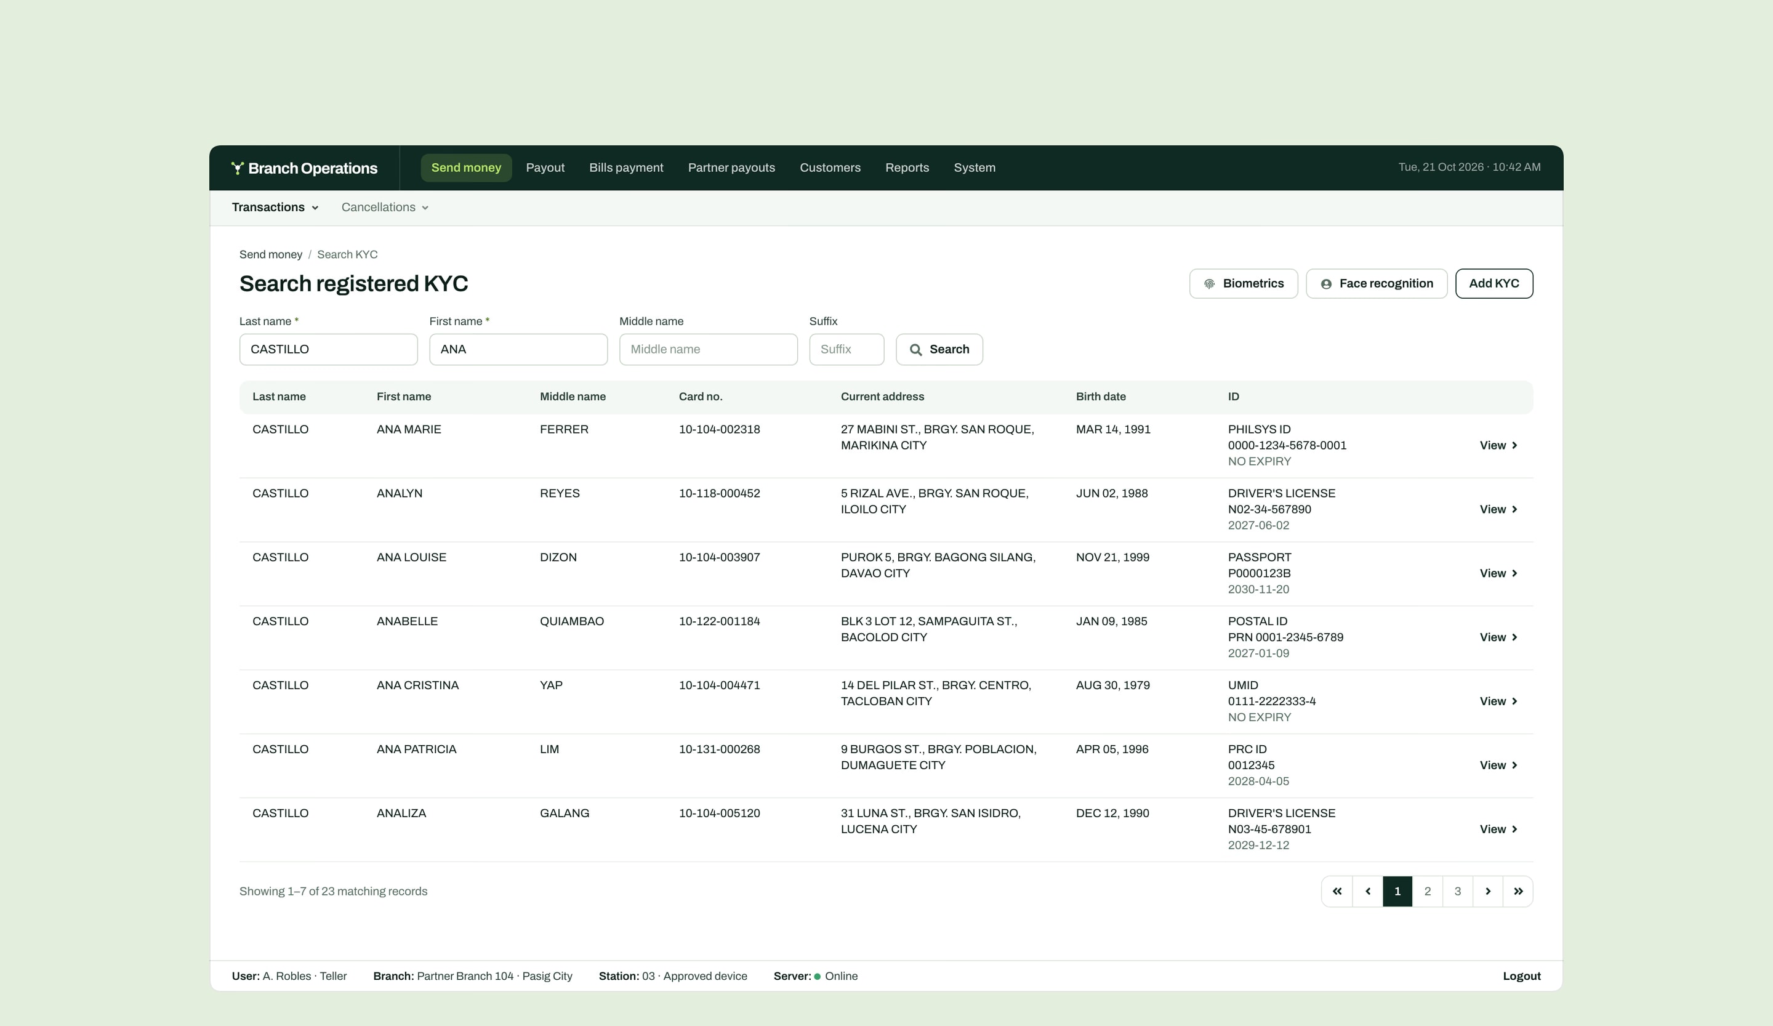Expand the Transactions dropdown
The height and width of the screenshot is (1026, 1773).
275,208
